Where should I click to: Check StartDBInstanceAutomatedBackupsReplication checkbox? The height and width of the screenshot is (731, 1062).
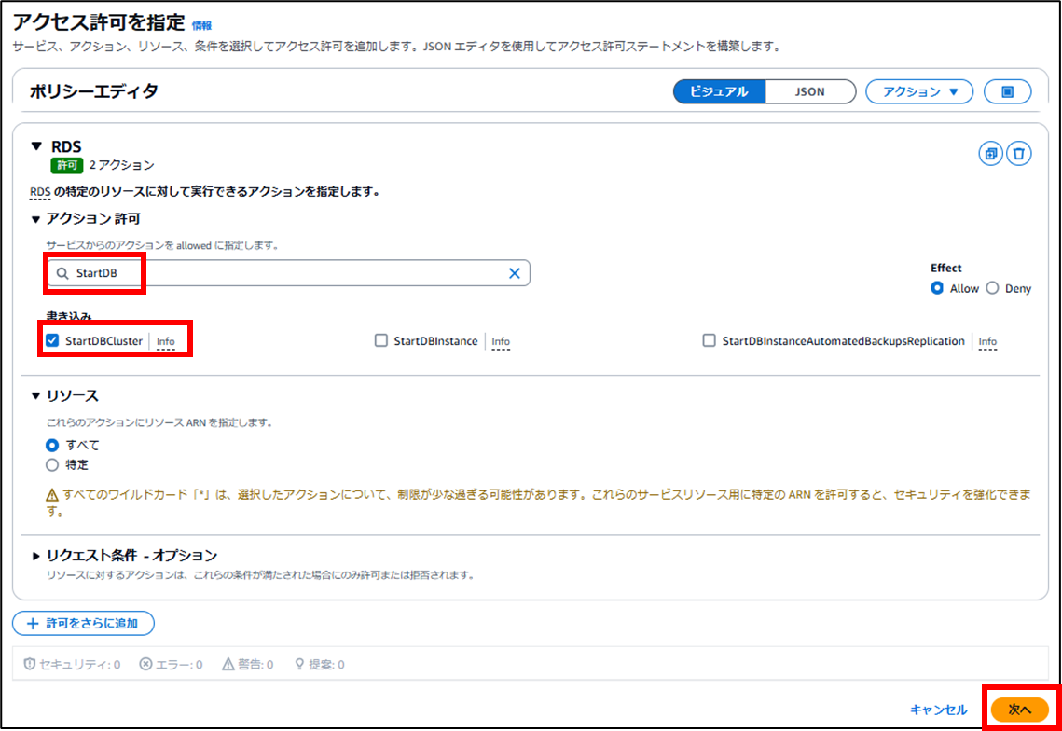tap(709, 340)
